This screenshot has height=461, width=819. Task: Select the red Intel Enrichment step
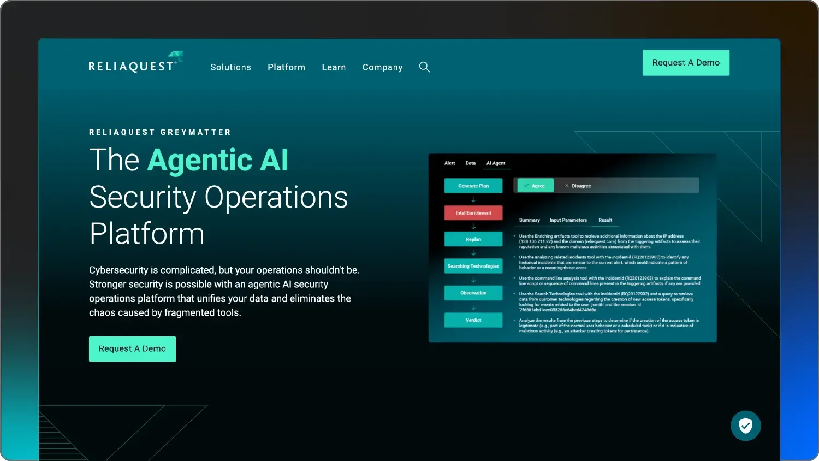pyautogui.click(x=473, y=213)
